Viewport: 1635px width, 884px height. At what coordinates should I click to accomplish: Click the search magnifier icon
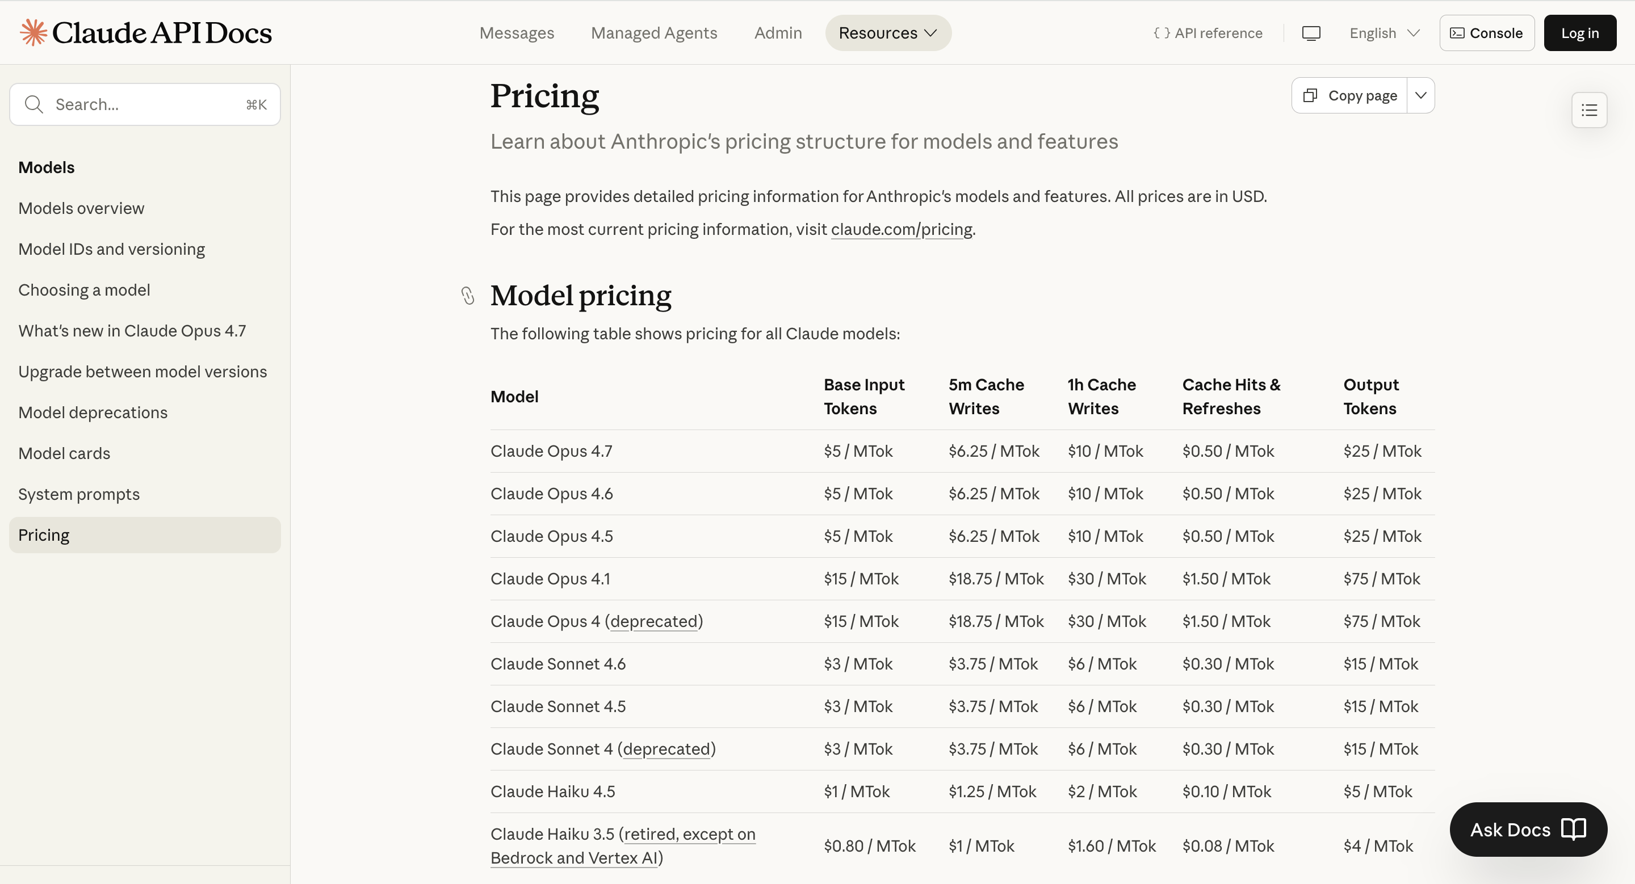point(33,104)
